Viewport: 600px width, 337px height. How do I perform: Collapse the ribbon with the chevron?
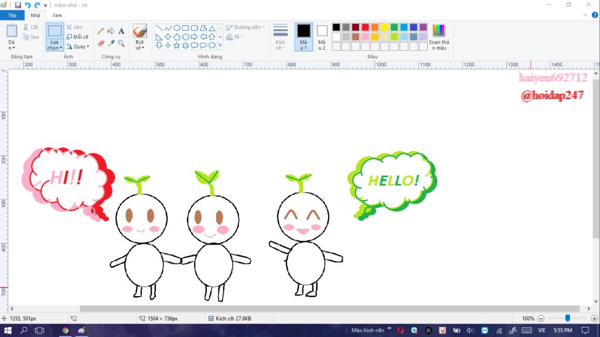coord(585,15)
